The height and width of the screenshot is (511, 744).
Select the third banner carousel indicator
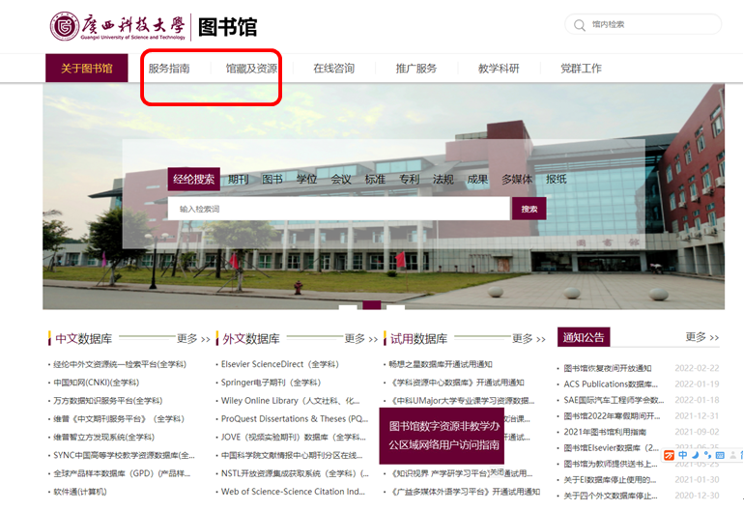[396, 306]
